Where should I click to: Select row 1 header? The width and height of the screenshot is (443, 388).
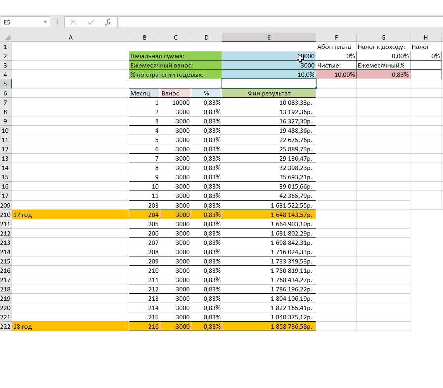click(x=6, y=47)
